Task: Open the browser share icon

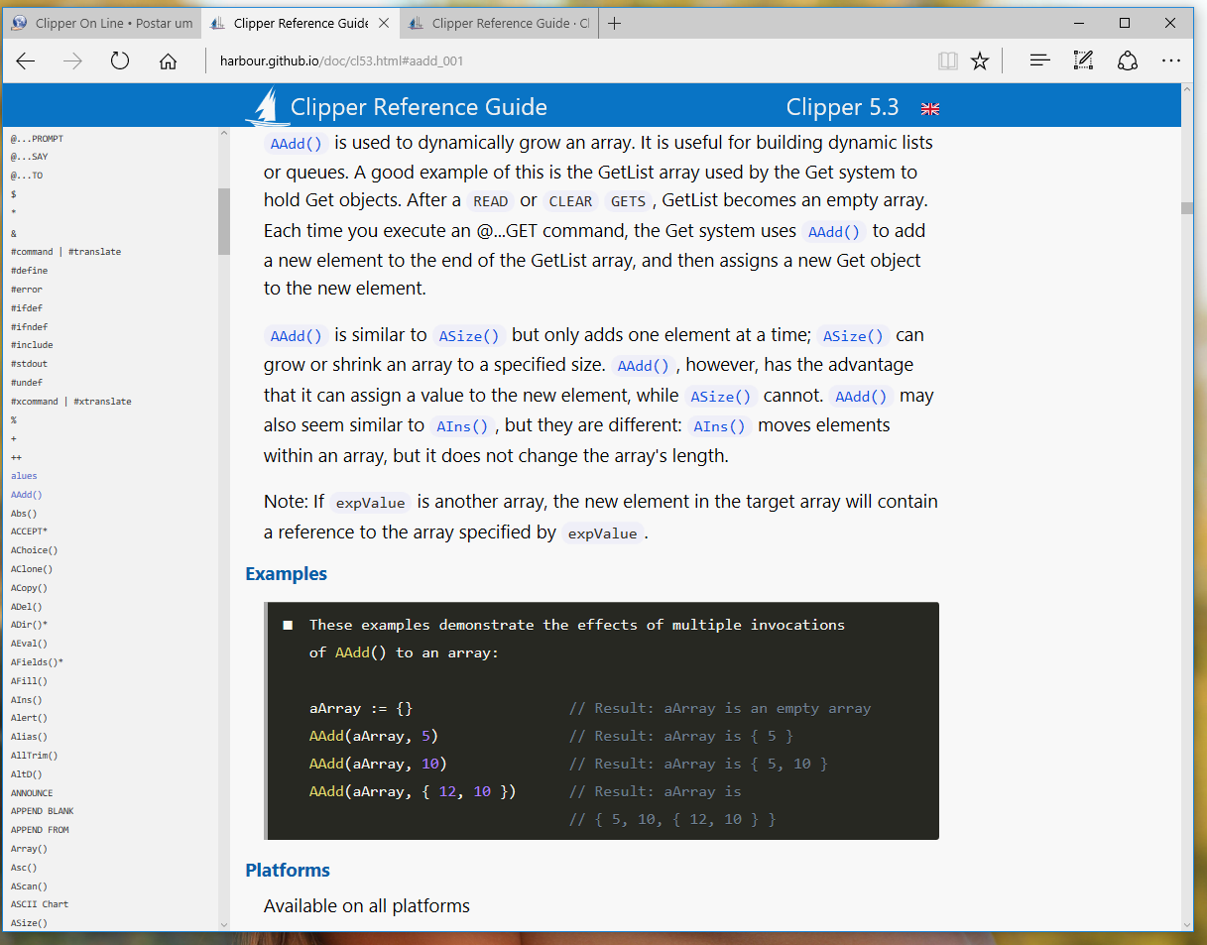Action: [1127, 61]
